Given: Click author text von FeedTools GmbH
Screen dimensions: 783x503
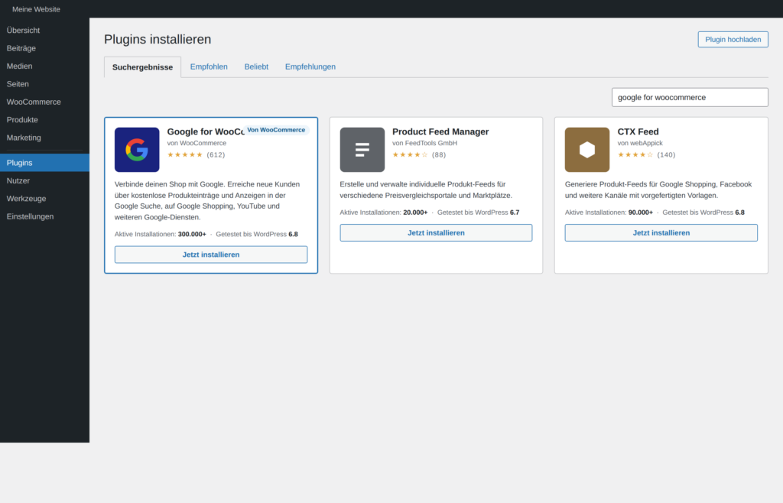Looking at the screenshot, I should (x=424, y=143).
